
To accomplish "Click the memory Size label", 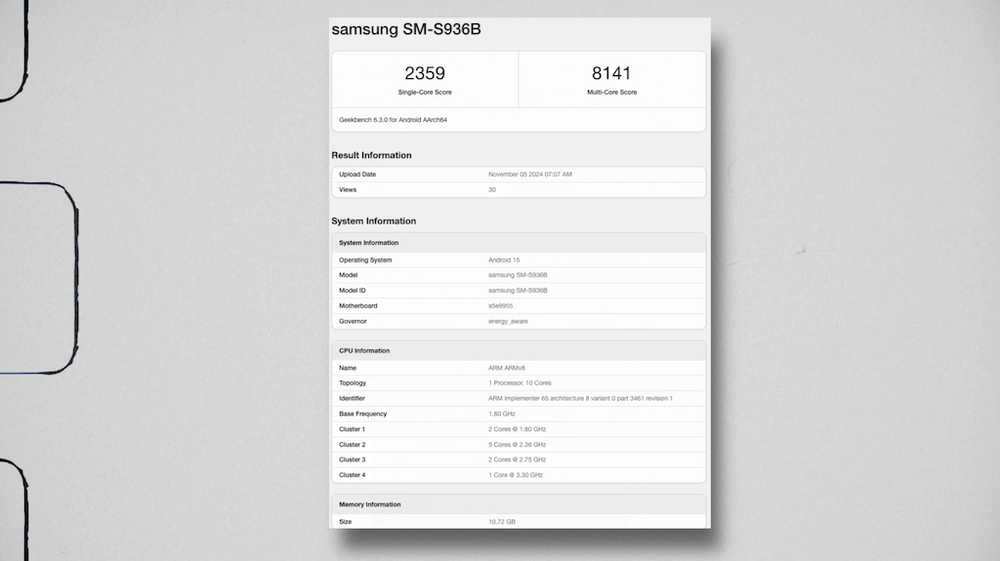I will [x=345, y=521].
